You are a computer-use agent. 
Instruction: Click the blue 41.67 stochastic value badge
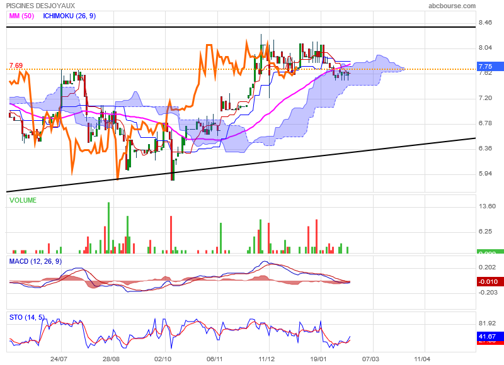click(490, 337)
